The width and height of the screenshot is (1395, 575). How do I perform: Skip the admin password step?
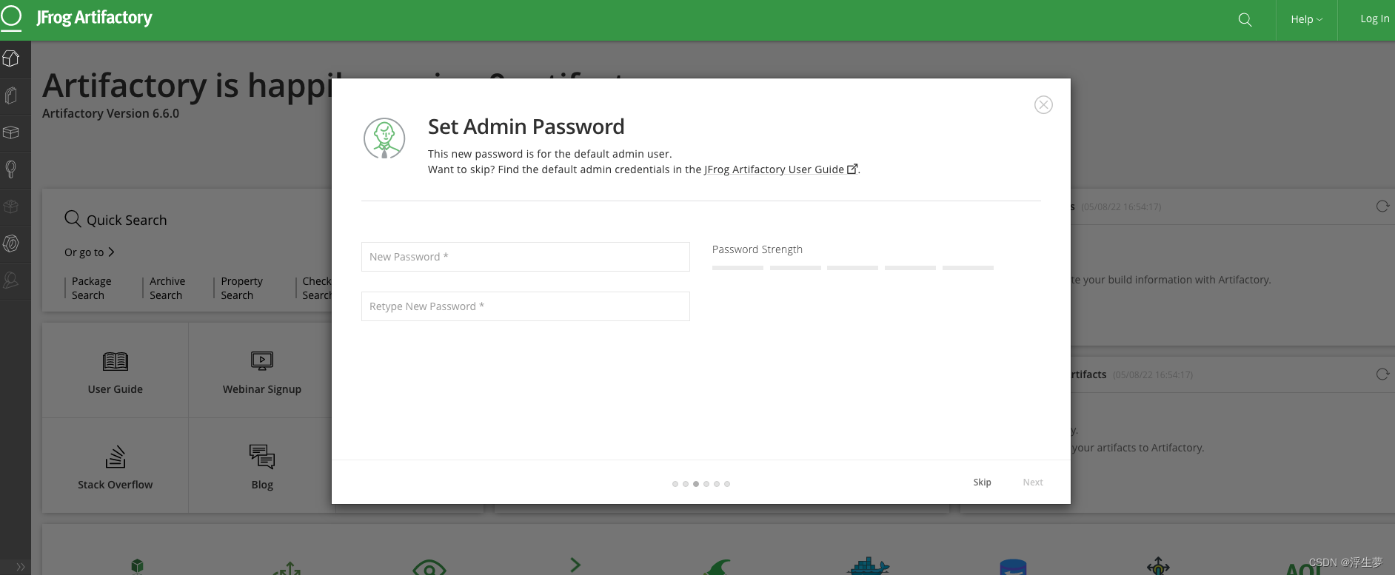(x=982, y=482)
